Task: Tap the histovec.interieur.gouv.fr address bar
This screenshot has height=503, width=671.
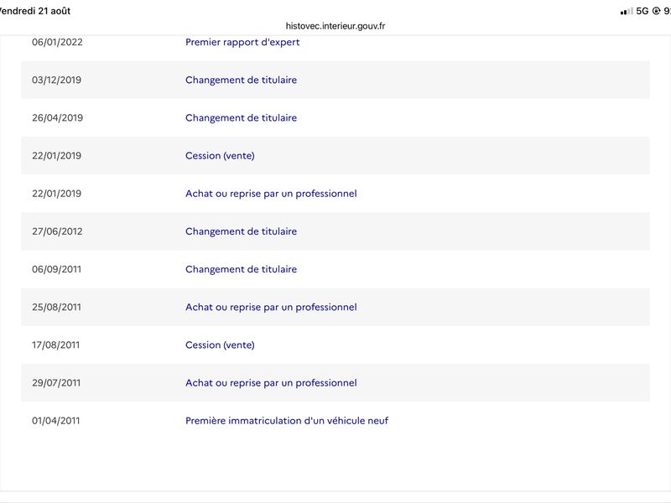Action: pyautogui.click(x=335, y=26)
